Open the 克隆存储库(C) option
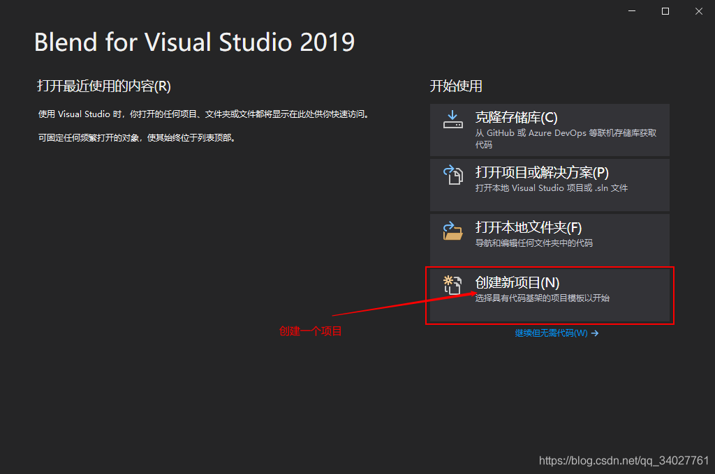Screen dimensions: 715x474 (x=550, y=130)
